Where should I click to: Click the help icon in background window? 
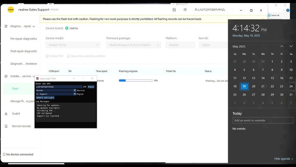(x=288, y=10)
